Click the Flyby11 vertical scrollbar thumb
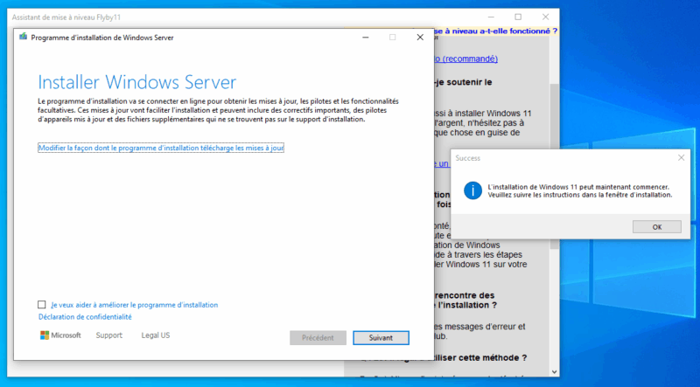Image resolution: width=700 pixels, height=387 pixels. (555, 165)
